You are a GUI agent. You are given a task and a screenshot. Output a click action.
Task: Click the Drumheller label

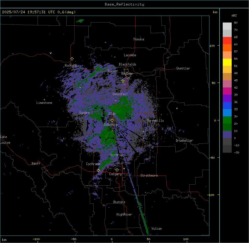tap(184, 141)
